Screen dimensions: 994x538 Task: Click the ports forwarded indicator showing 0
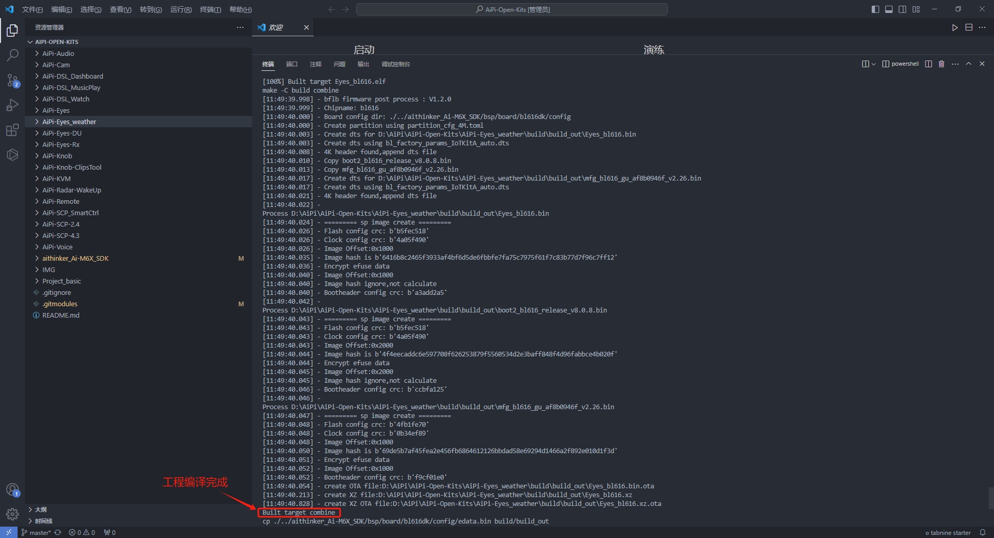pyautogui.click(x=109, y=532)
